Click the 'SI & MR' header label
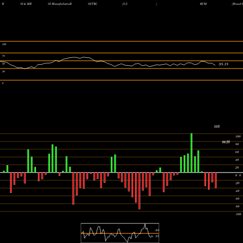Image resolution: width=243 pixels, height=243 pixels. tap(26, 4)
